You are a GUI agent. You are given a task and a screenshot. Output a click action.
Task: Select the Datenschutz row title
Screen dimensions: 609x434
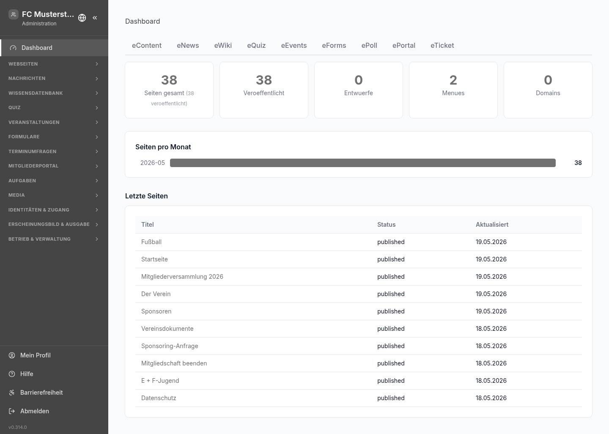pos(159,398)
